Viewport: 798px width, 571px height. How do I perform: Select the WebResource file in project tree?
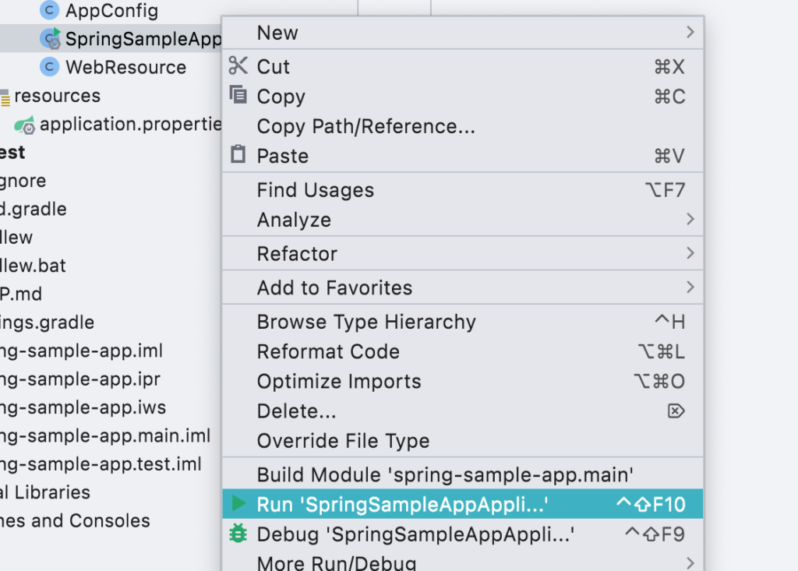pyautogui.click(x=125, y=67)
